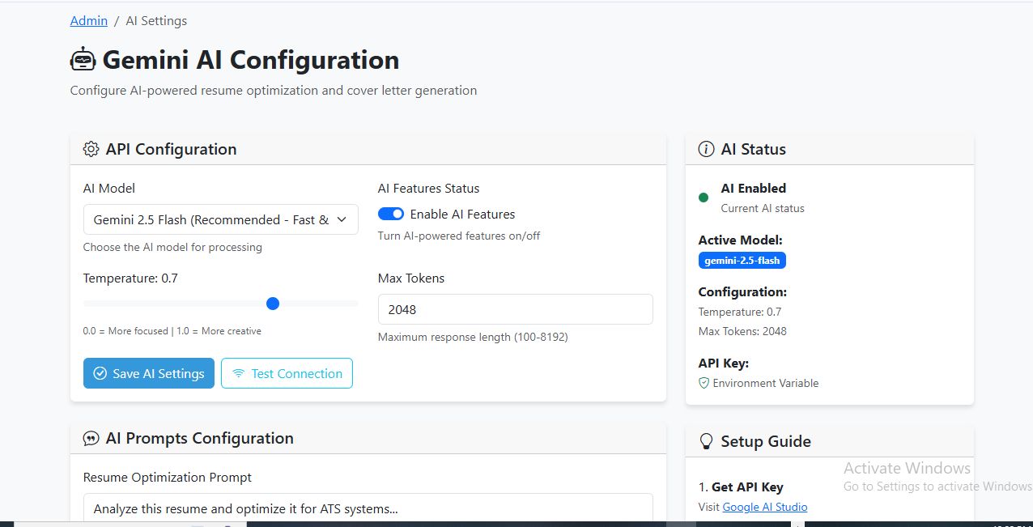Screen dimensions: 1033x527
Task: Click the Temperature slider handle
Action: (x=273, y=304)
